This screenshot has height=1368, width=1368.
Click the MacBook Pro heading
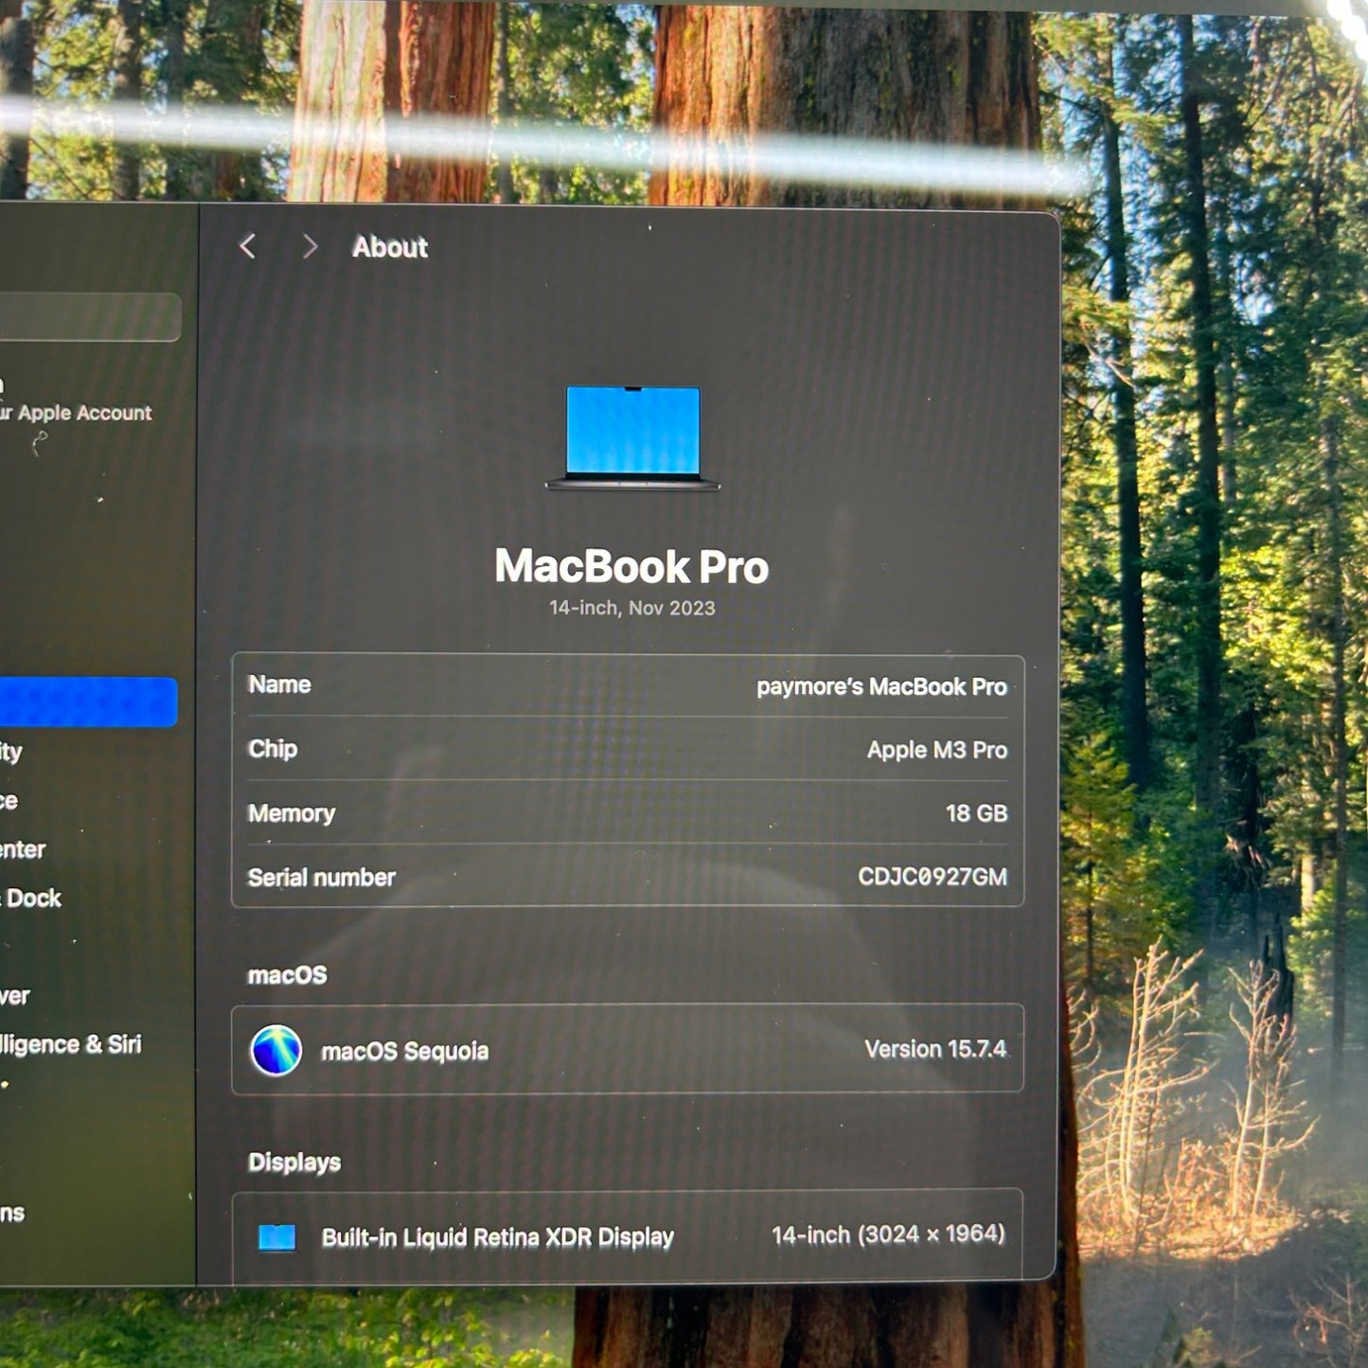click(x=631, y=566)
